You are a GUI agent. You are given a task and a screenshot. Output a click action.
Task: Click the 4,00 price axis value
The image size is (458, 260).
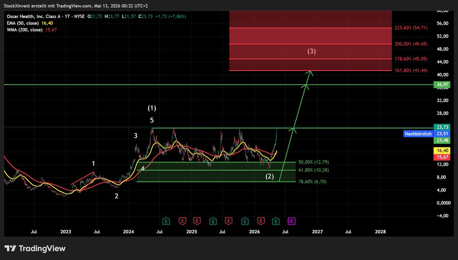click(x=442, y=190)
